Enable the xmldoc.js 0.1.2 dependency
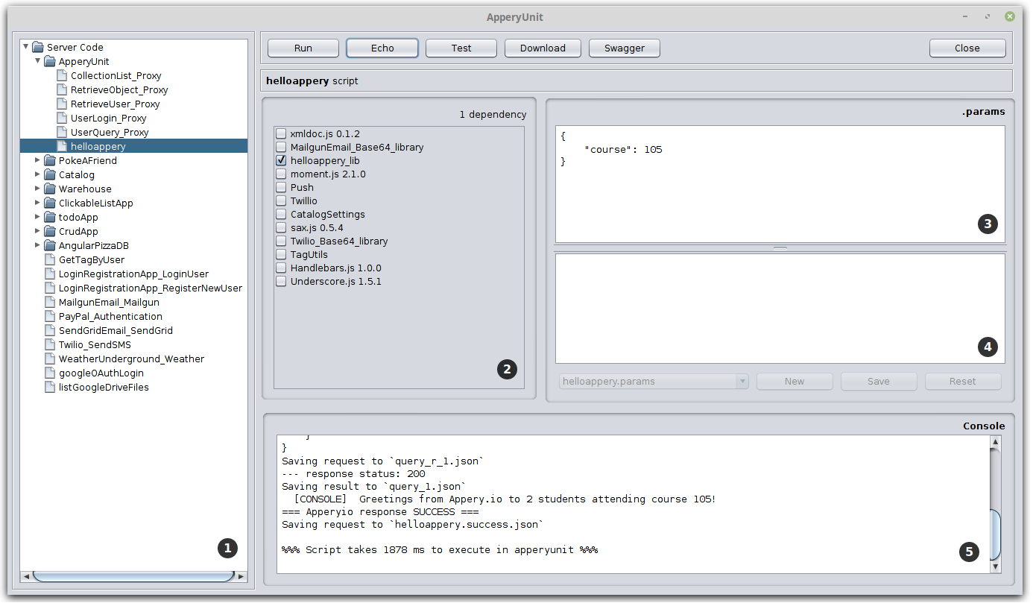 (281, 133)
